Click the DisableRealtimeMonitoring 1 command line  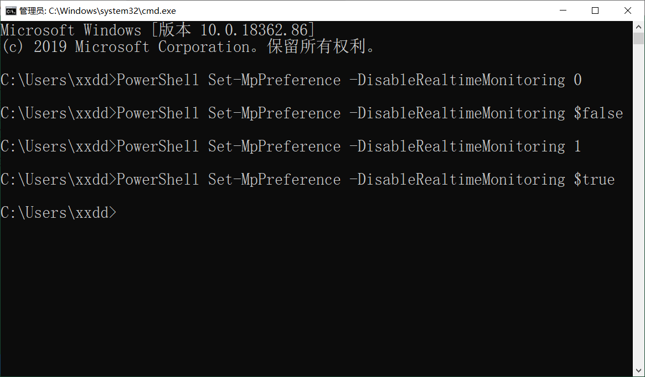click(x=291, y=146)
